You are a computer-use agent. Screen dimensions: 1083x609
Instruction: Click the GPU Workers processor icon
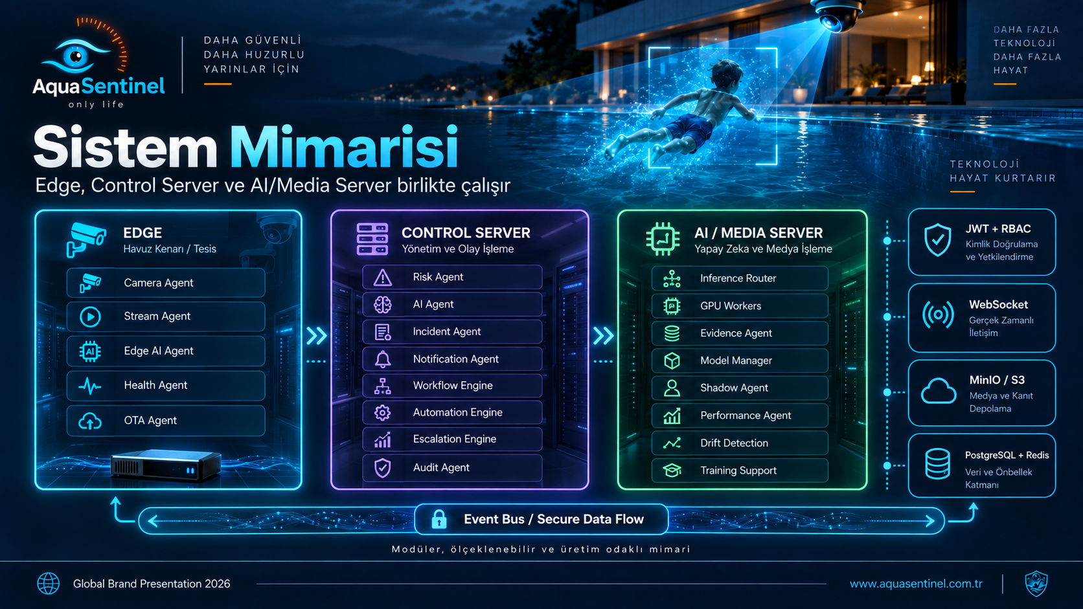coord(672,305)
